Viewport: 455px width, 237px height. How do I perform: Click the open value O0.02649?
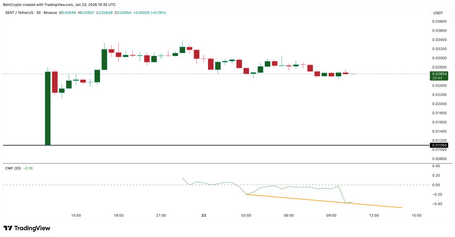point(68,13)
